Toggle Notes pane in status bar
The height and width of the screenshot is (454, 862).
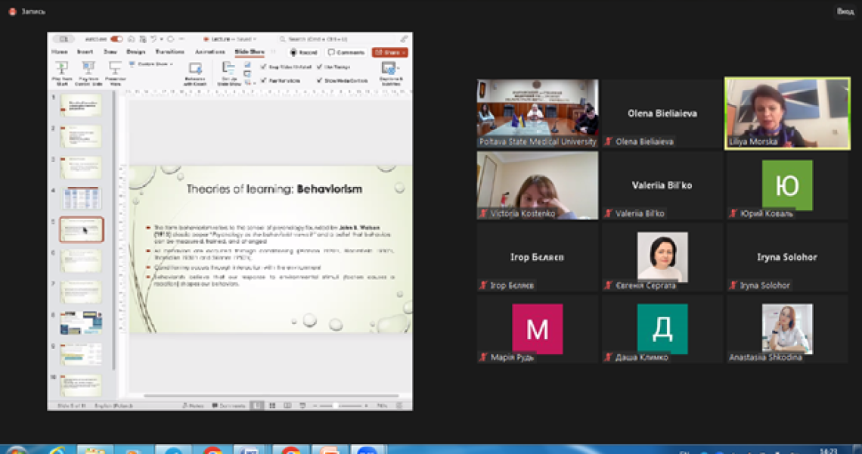(x=193, y=406)
